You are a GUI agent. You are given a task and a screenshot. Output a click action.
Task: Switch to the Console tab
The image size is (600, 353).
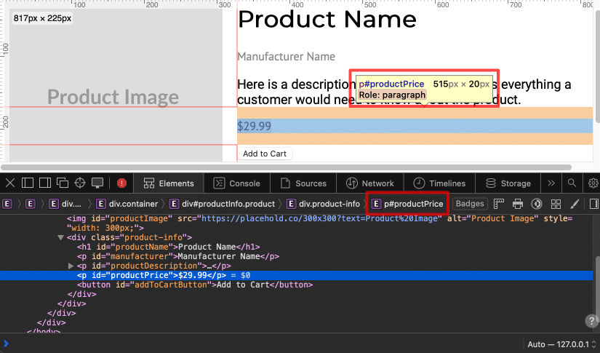click(x=237, y=183)
